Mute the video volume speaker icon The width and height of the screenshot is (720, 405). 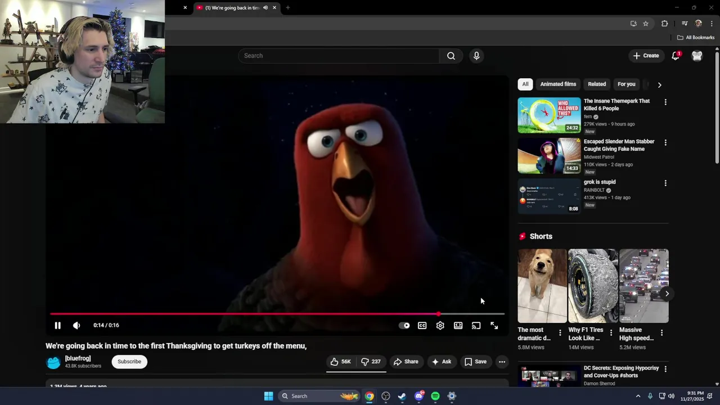tap(76, 325)
